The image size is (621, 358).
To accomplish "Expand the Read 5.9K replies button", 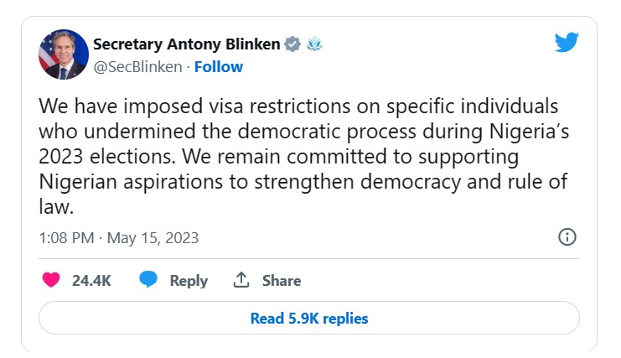I will (x=309, y=319).
